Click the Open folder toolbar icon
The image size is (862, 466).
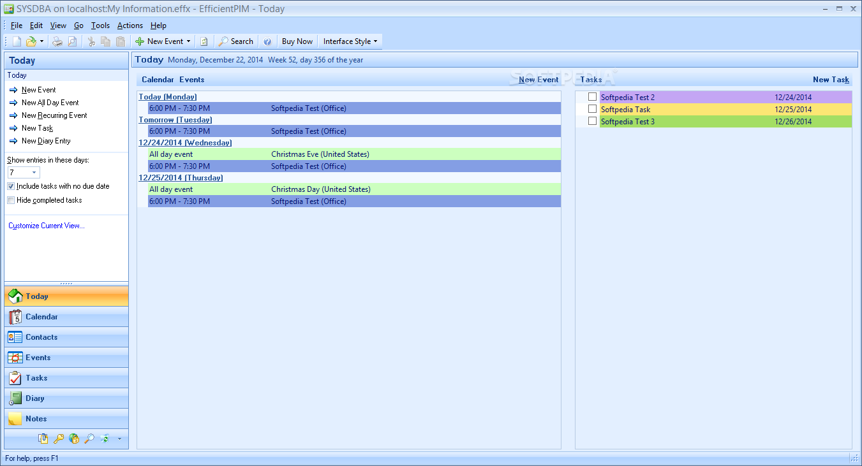coord(31,41)
